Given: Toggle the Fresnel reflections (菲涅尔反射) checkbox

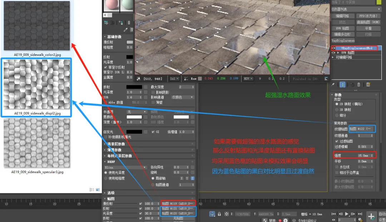Looking at the screenshot, I should click(x=105, y=67).
